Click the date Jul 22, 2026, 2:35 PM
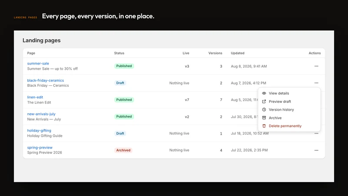348x196 pixels. coord(249,150)
